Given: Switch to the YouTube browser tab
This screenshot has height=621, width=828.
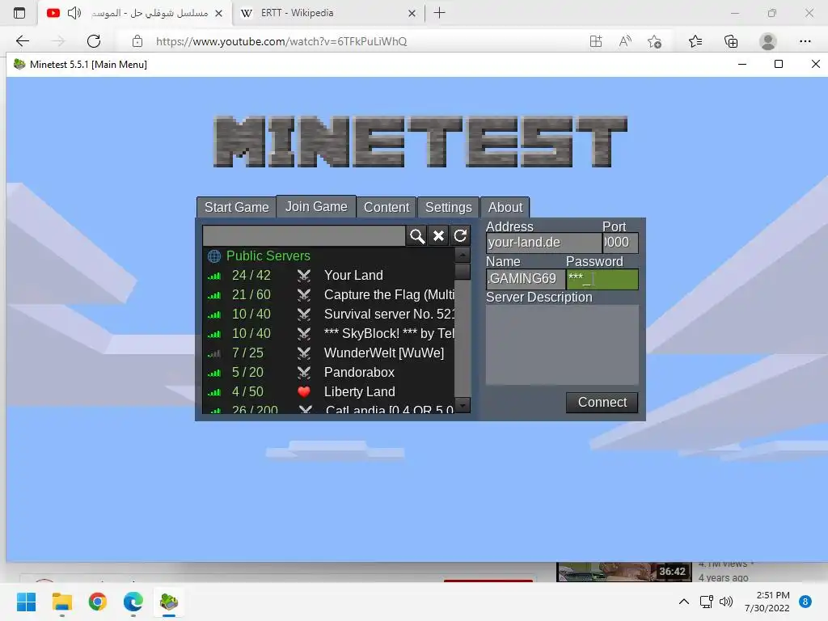Looking at the screenshot, I should [135, 13].
